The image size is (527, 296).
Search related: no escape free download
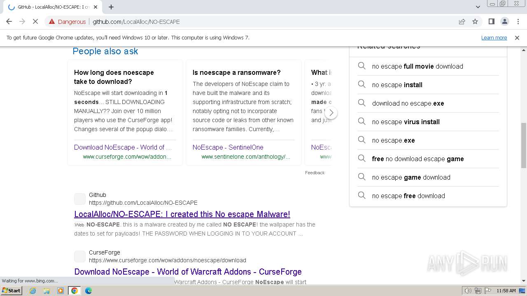pyautogui.click(x=408, y=196)
